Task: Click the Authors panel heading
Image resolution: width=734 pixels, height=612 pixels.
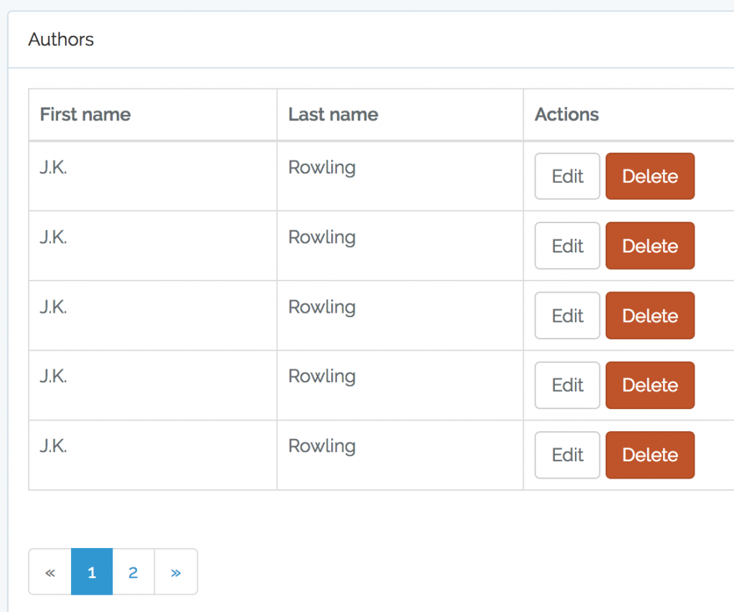Action: click(x=61, y=39)
